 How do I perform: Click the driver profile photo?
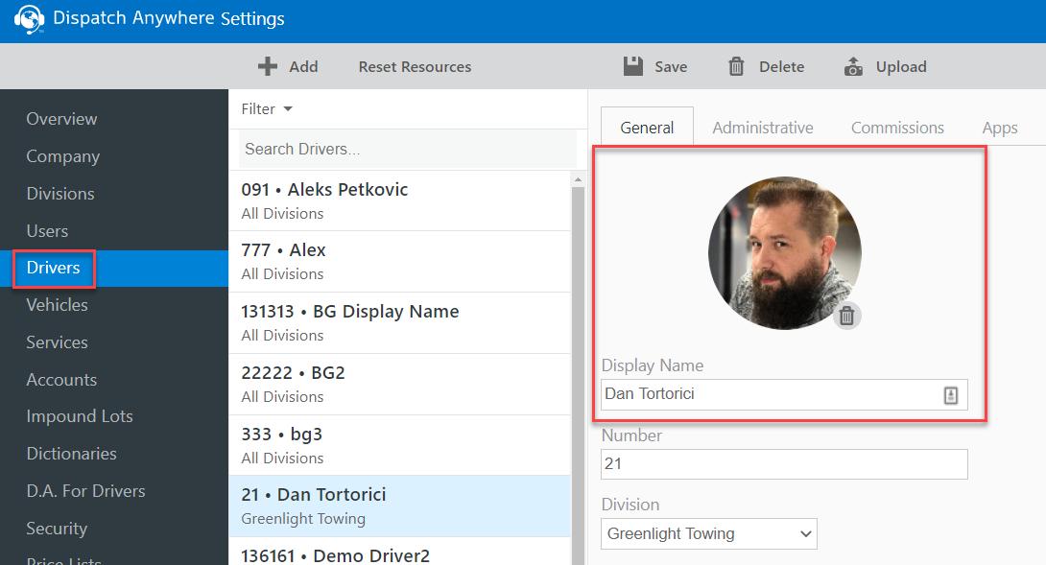coord(785,253)
